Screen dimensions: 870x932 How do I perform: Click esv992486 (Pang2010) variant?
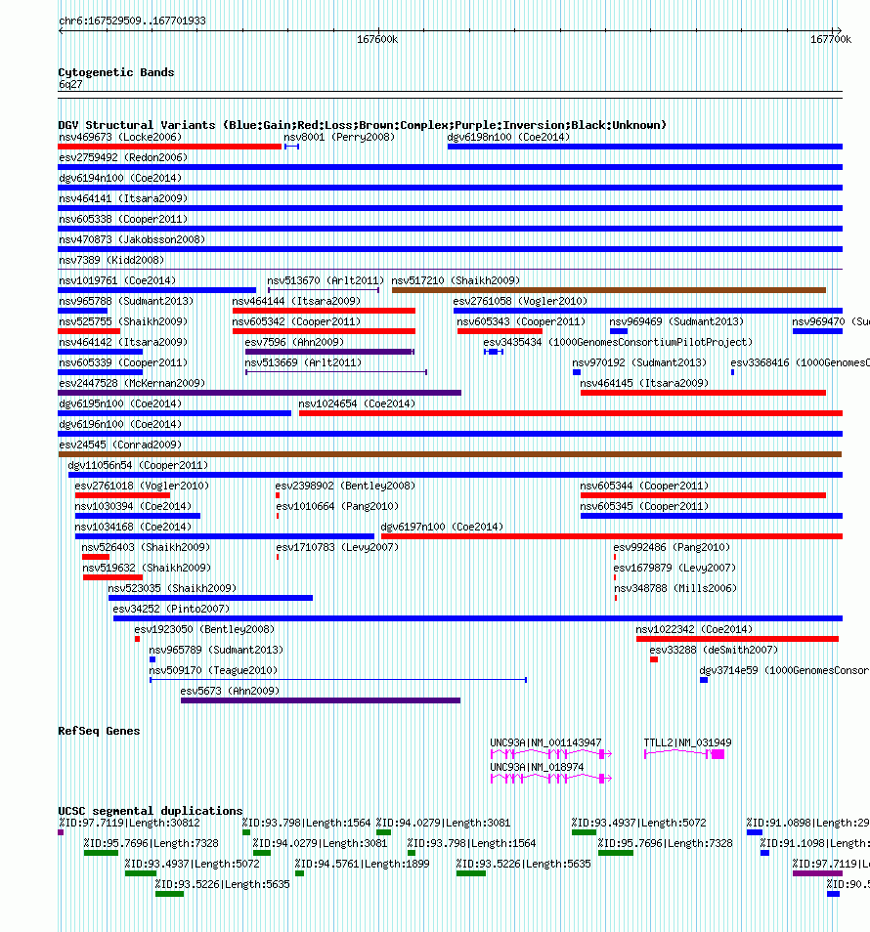coord(615,556)
